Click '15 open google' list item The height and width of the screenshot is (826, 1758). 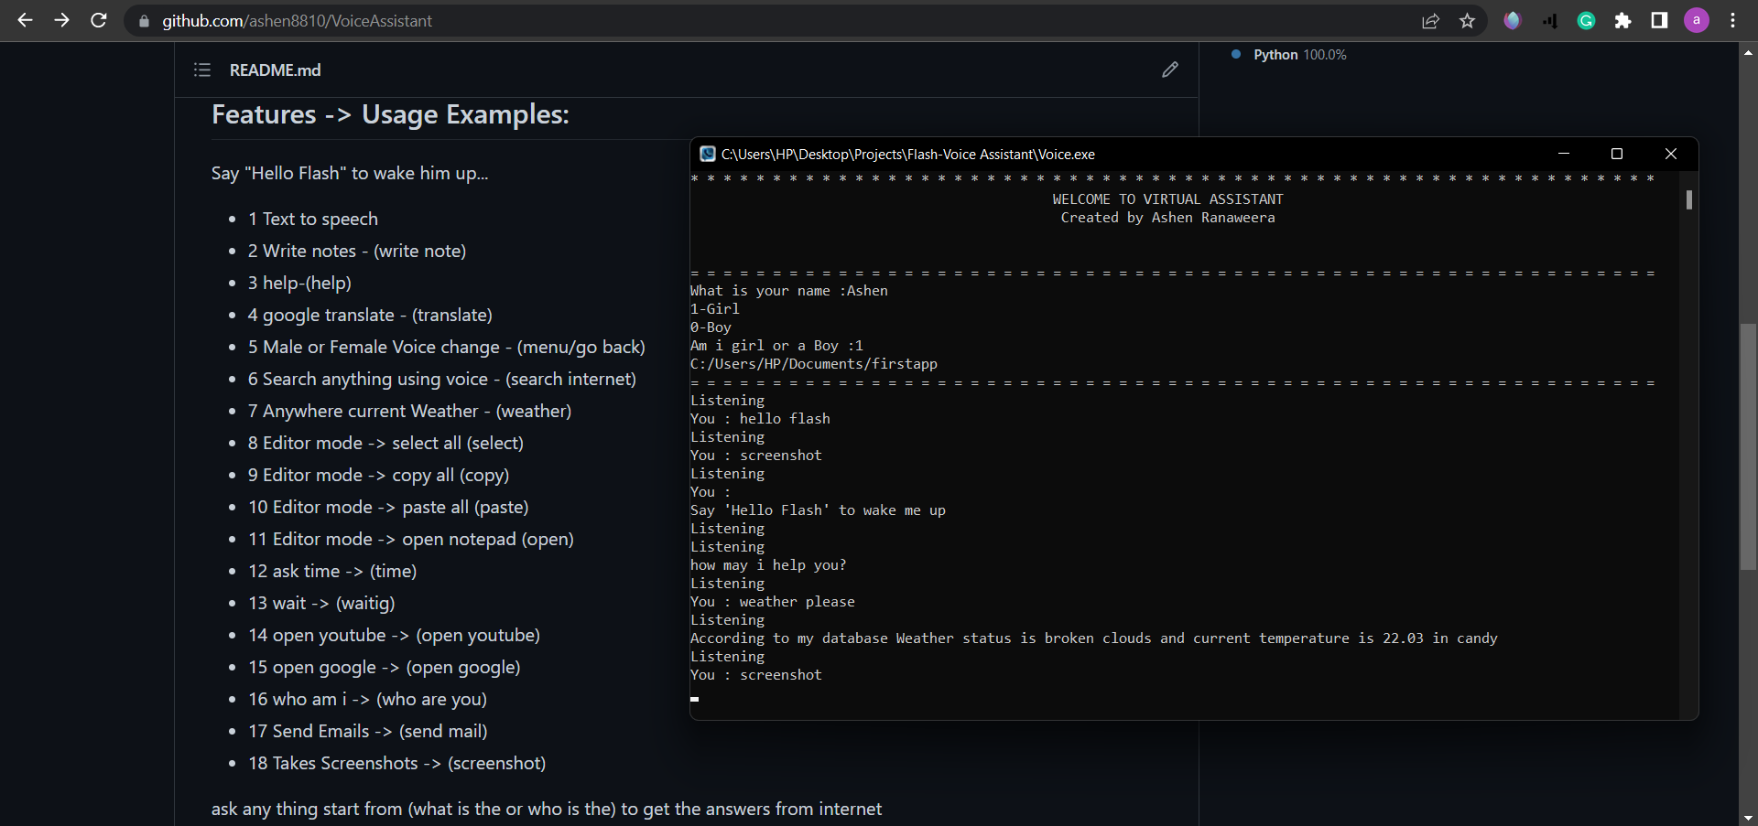tap(385, 667)
